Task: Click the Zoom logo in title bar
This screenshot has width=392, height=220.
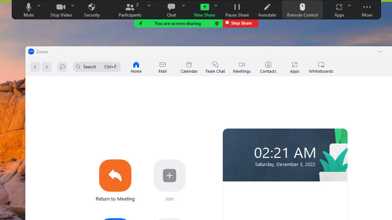Action: pyautogui.click(x=31, y=52)
